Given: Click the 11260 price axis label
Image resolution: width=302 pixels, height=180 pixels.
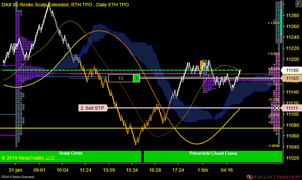Looking at the screenshot, I should pyautogui.click(x=292, y=27).
